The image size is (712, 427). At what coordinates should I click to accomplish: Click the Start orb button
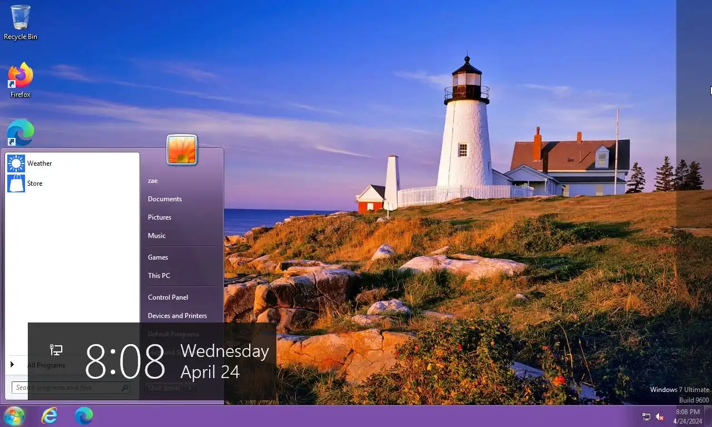tap(14, 416)
